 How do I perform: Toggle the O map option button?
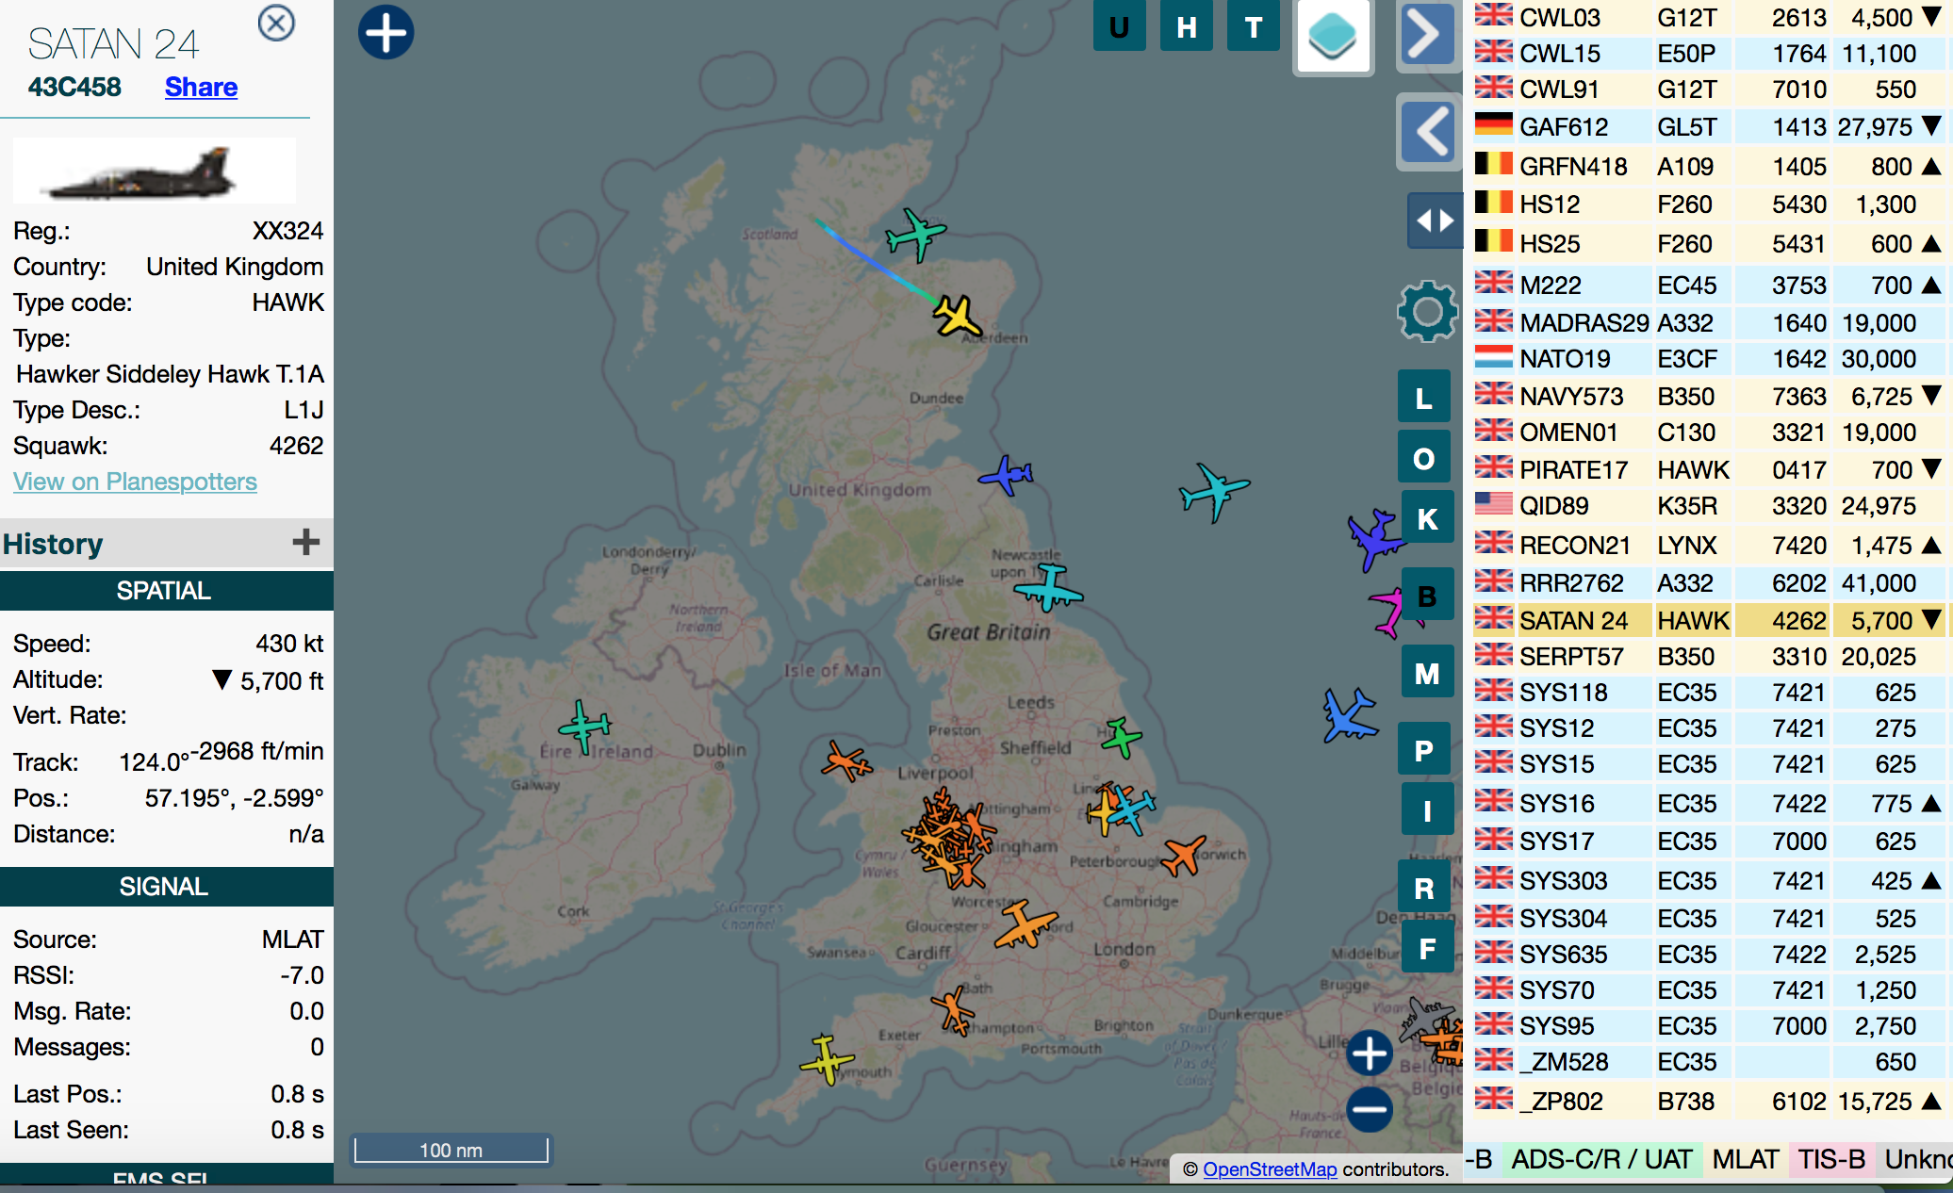pos(1424,458)
